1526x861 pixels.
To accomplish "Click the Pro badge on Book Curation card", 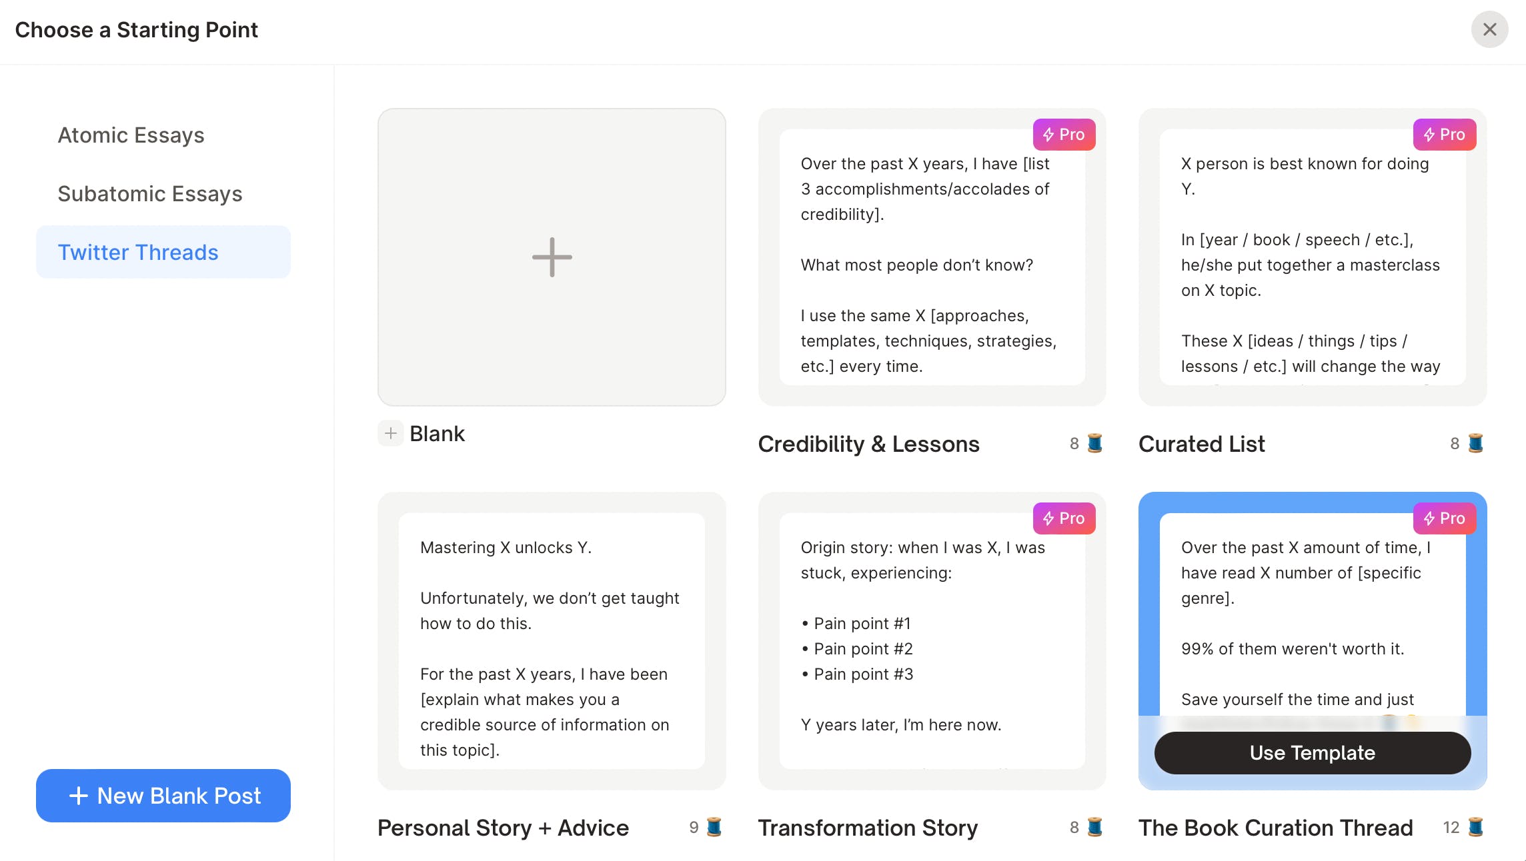I will click(1444, 518).
